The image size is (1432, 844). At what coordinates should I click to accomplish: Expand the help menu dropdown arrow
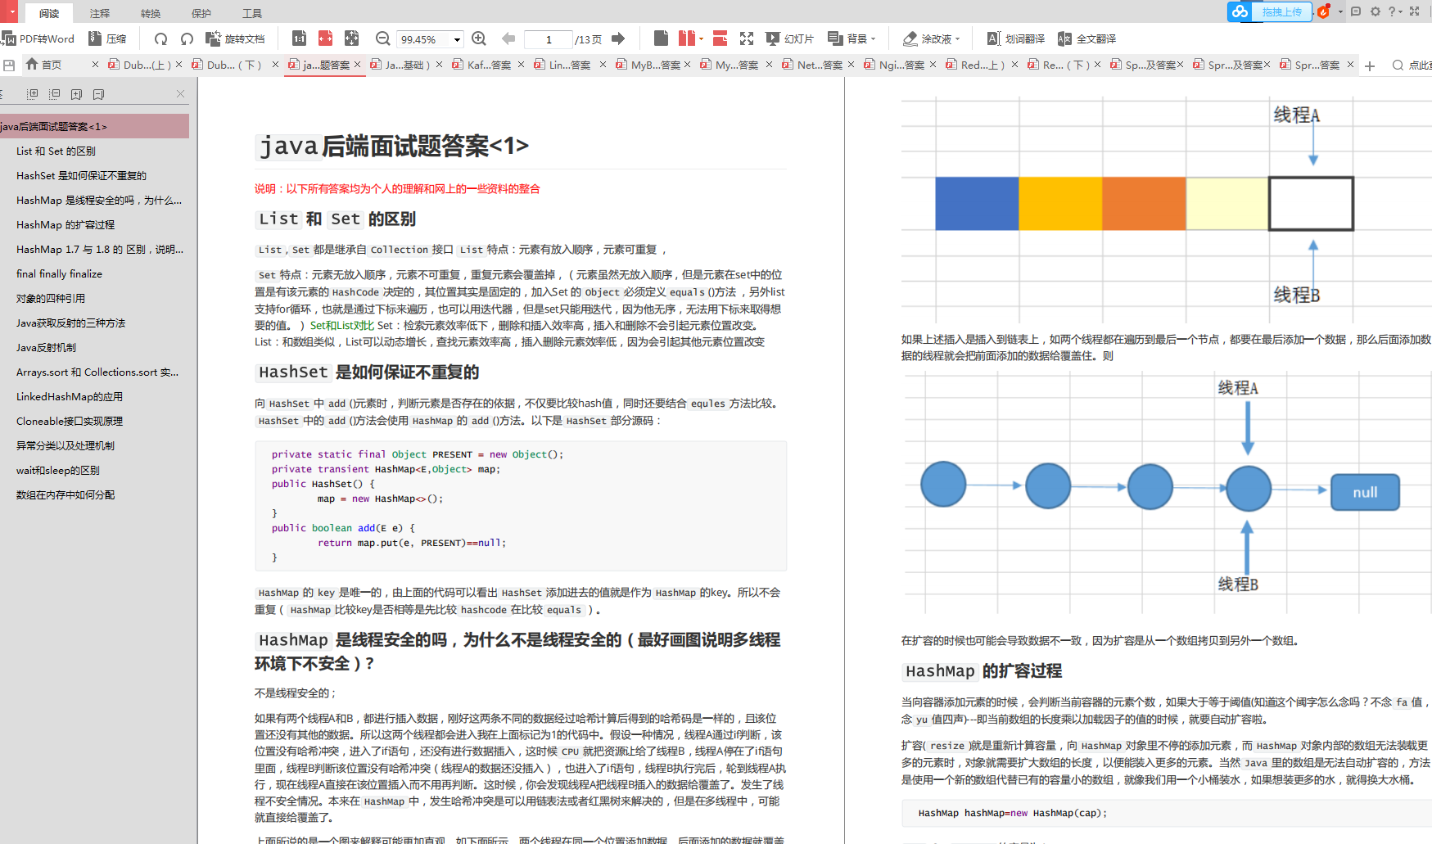point(1401,11)
